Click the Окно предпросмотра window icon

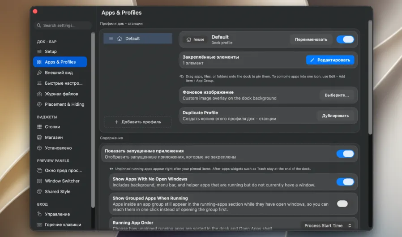tap(39, 170)
